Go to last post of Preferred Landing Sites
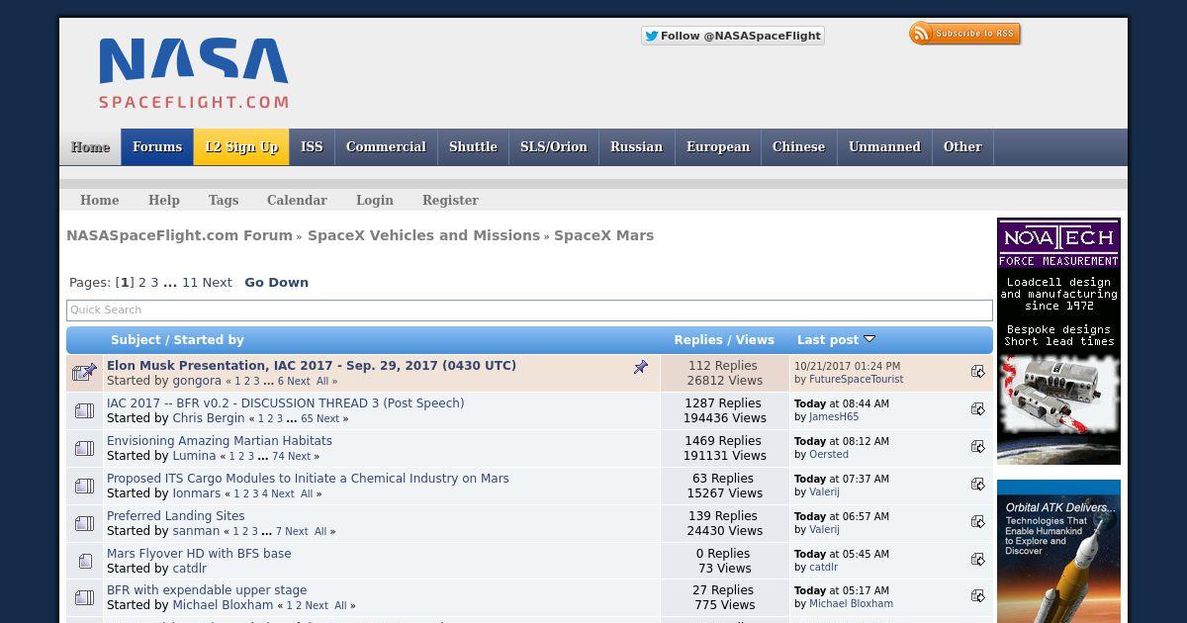The height and width of the screenshot is (623, 1187). (x=977, y=522)
